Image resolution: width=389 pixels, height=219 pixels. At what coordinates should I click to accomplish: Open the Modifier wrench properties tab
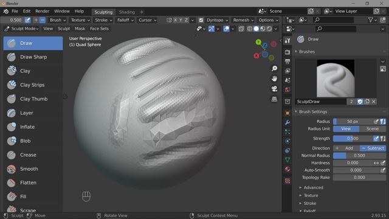click(x=287, y=122)
